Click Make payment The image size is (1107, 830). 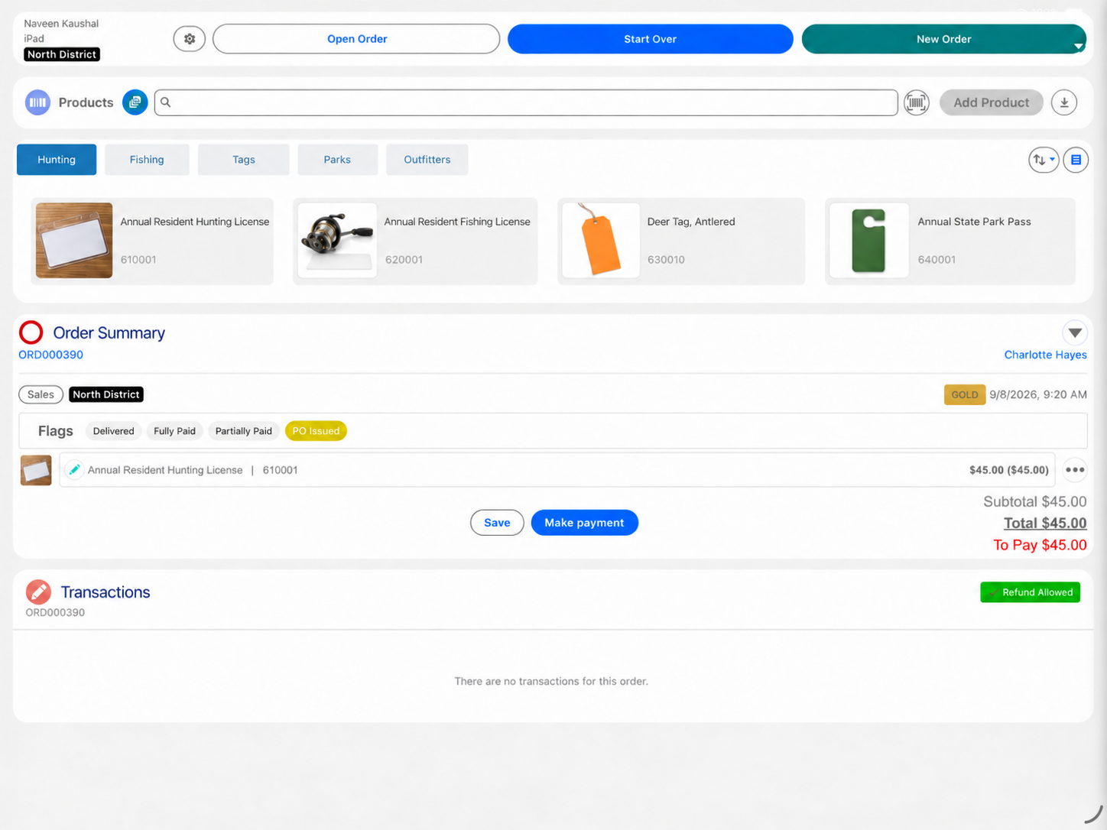[x=584, y=523]
